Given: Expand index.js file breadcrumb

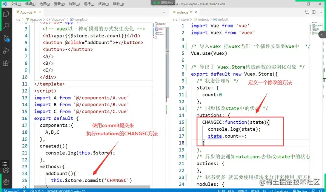Looking at the screenshot, I should click(201, 20).
